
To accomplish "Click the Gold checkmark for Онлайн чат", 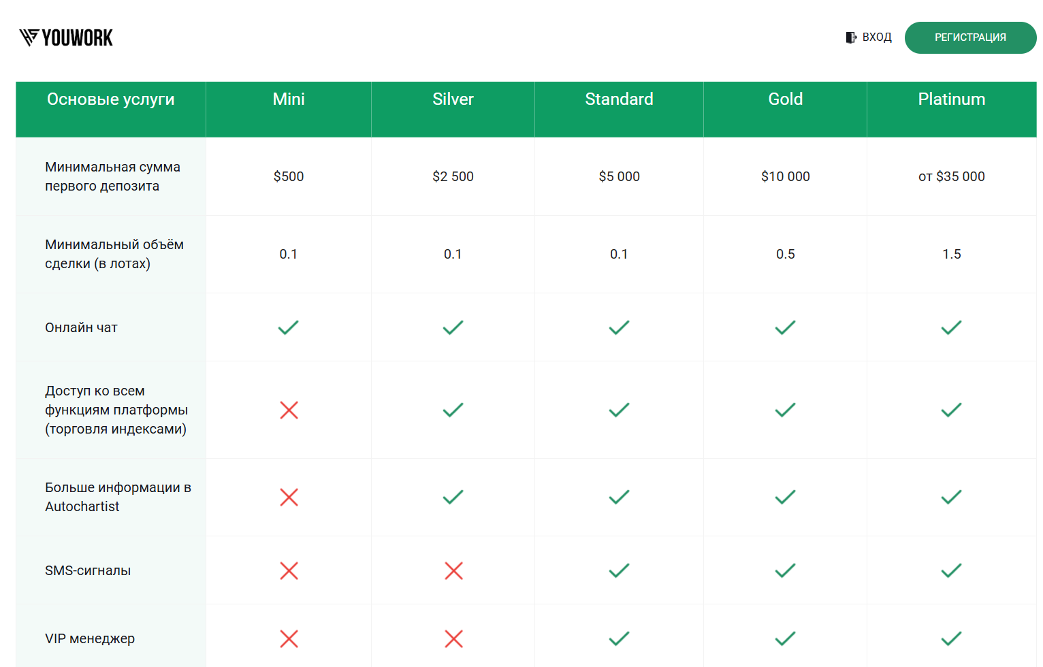I will [786, 327].
